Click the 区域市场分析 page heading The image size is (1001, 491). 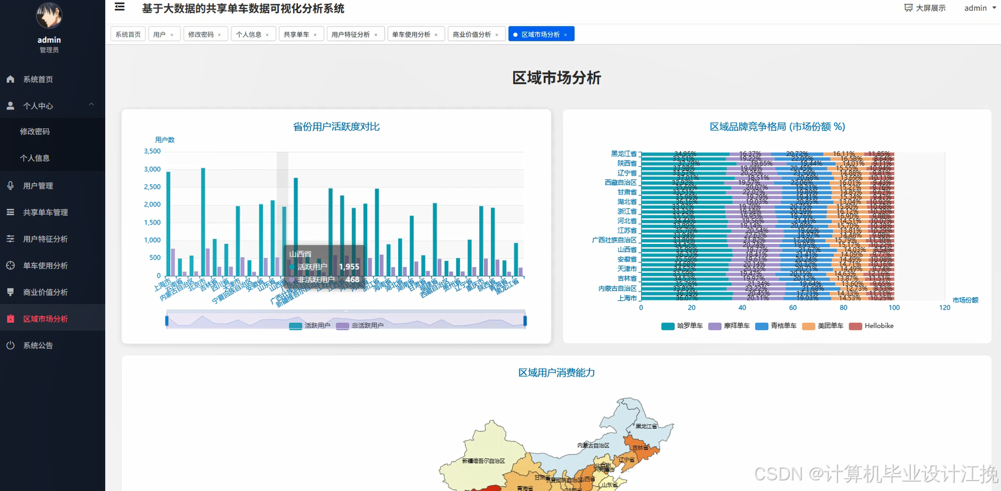click(x=556, y=78)
